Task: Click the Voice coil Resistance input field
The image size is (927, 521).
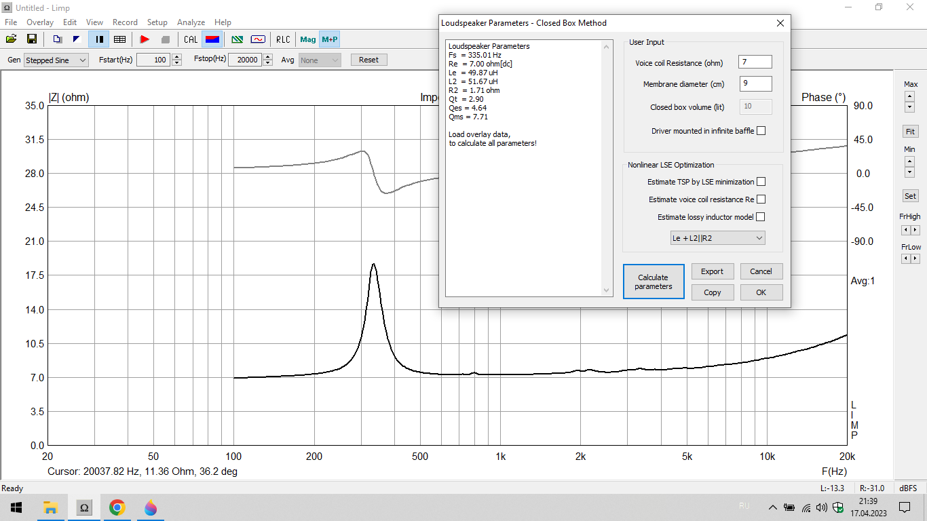Action: pyautogui.click(x=755, y=62)
